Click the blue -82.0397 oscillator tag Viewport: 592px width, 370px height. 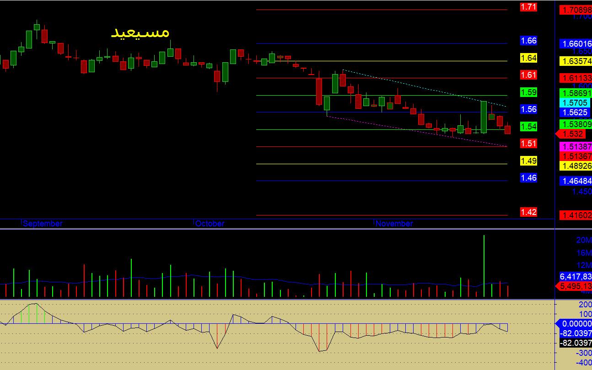tap(576, 333)
